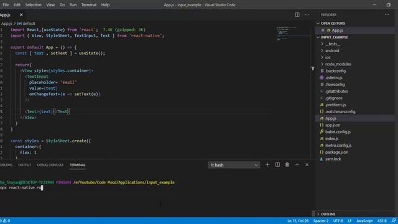398x224 pixels.
Task: Open the editor more actions ellipsis
Action: coord(307,15)
